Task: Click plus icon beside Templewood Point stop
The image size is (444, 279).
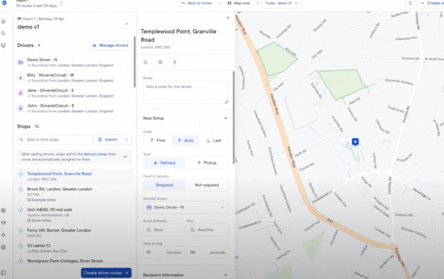Action: click(20, 174)
